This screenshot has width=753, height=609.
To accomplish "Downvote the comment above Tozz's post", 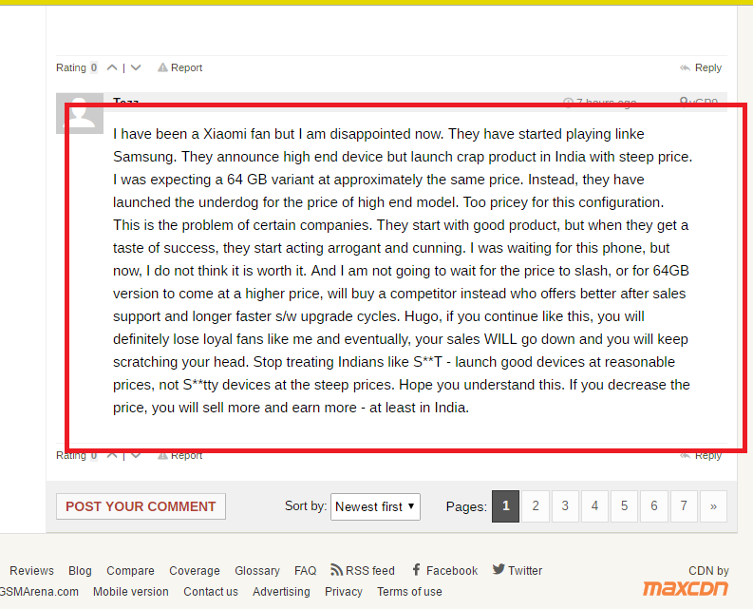I will 136,67.
